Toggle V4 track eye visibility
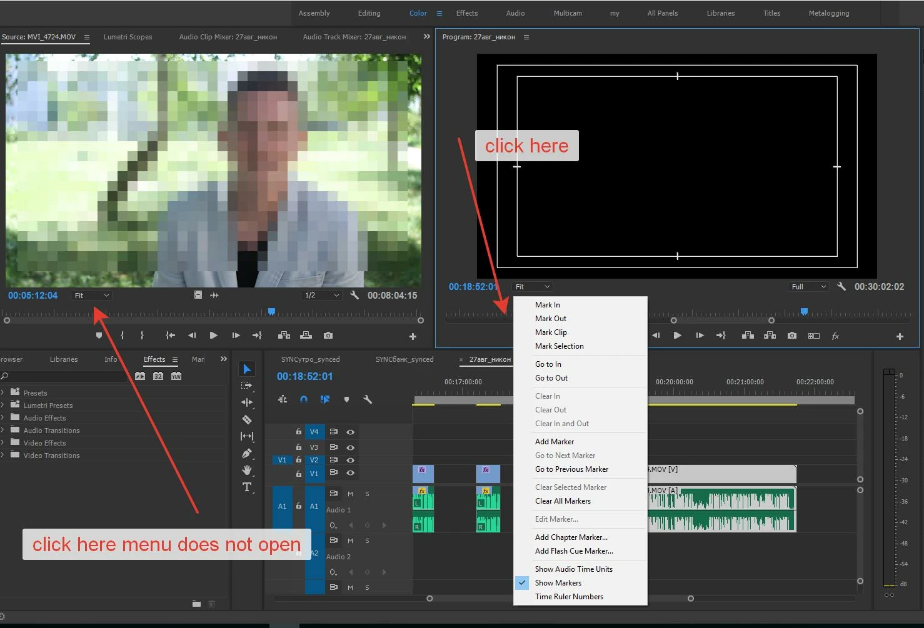The width and height of the screenshot is (924, 628). coord(351,432)
